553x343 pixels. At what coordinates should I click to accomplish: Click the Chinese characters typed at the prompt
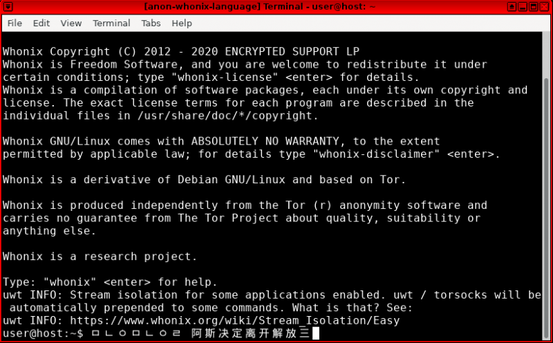[x=251, y=333]
